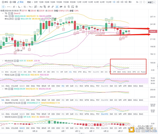Select the horizontal line drawing tool

(x=9, y=7)
